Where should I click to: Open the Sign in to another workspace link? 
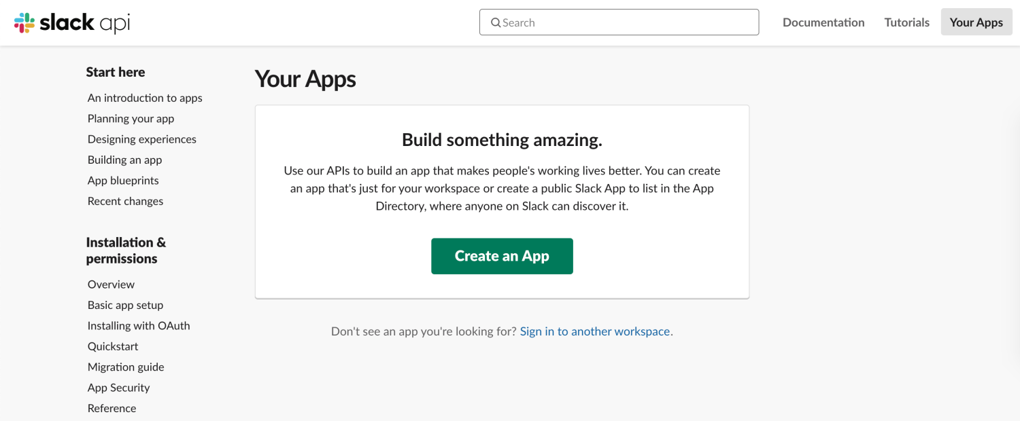(594, 331)
